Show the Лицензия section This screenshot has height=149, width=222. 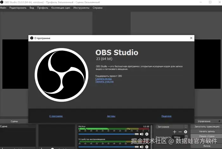pos(166,116)
